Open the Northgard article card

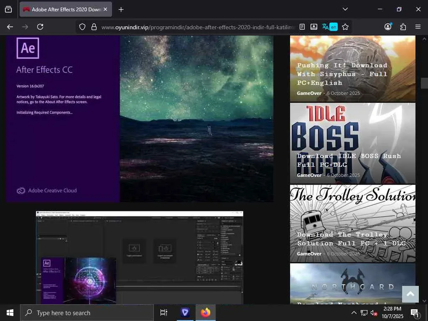coord(353,284)
